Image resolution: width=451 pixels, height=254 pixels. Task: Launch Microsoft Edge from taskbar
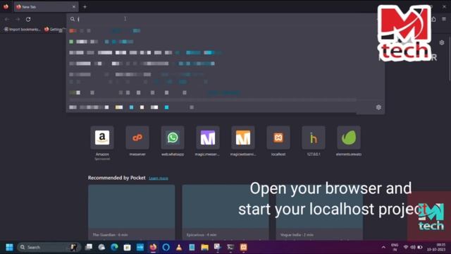pyautogui.click(x=114, y=247)
